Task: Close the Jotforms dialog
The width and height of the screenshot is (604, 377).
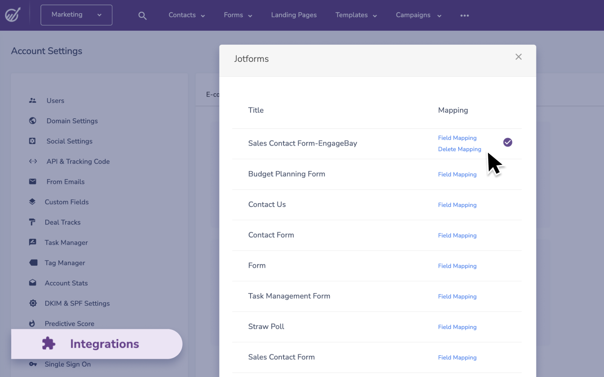Action: tap(519, 57)
